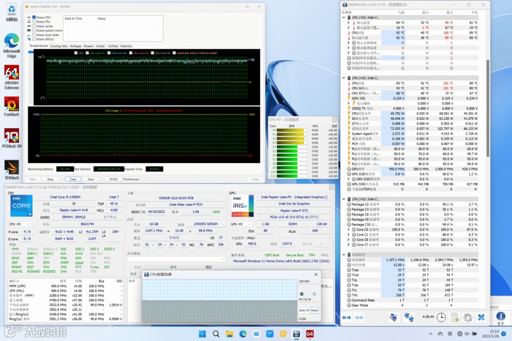The width and height of the screenshot is (512, 341).
Task: Toggle the Stress GPU(s) checkbox
Action: [34, 39]
